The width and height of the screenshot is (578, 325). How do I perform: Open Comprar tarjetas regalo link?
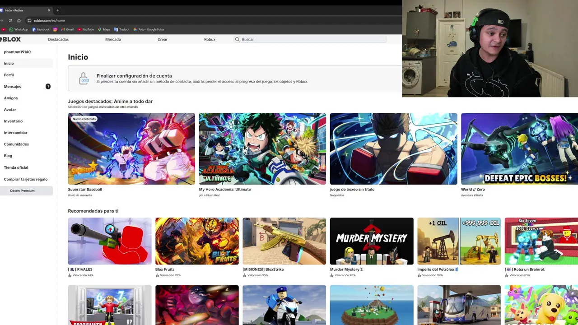coord(26,179)
